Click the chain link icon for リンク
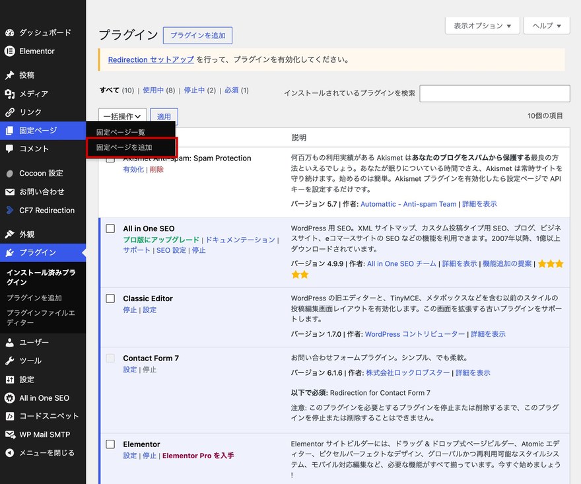This screenshot has height=484, width=581. click(10, 112)
